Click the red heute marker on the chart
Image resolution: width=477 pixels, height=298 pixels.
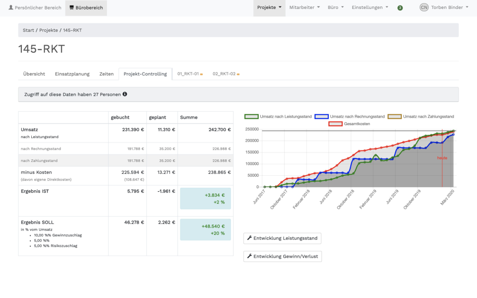pyautogui.click(x=442, y=157)
